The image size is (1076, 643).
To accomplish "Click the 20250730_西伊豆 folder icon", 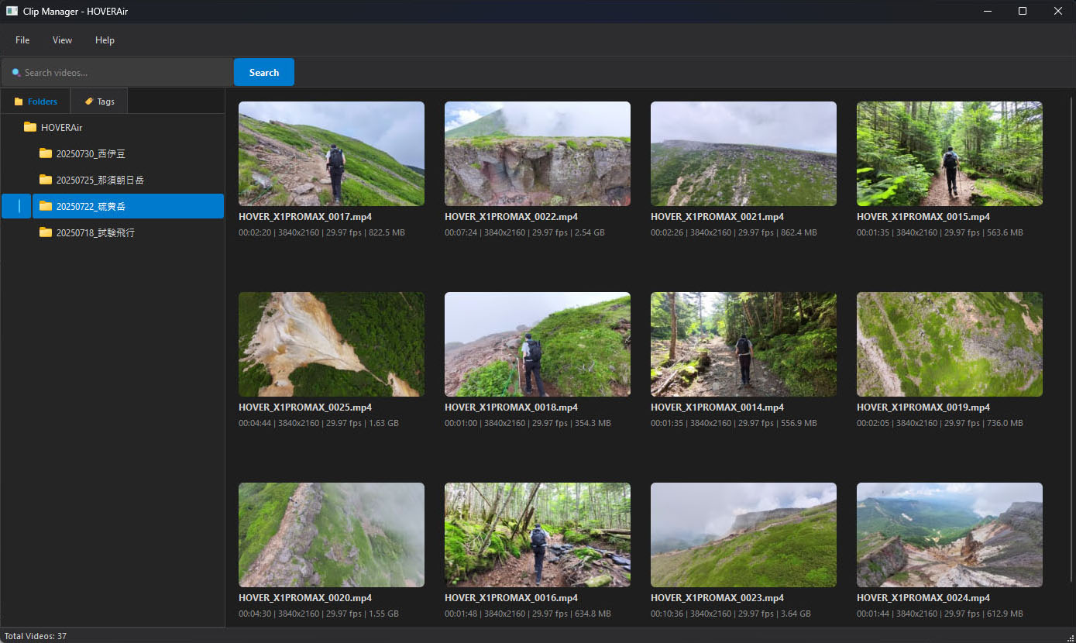I will pos(46,153).
